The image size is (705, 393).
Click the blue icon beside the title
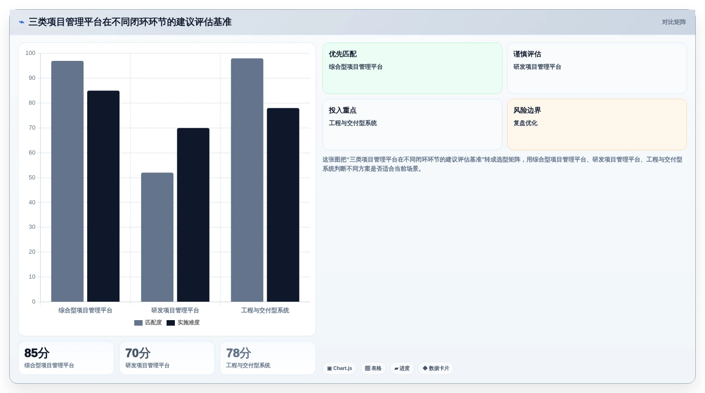[x=22, y=22]
